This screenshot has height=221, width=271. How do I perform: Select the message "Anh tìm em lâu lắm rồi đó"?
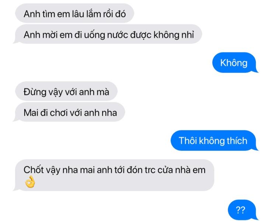(x=74, y=13)
